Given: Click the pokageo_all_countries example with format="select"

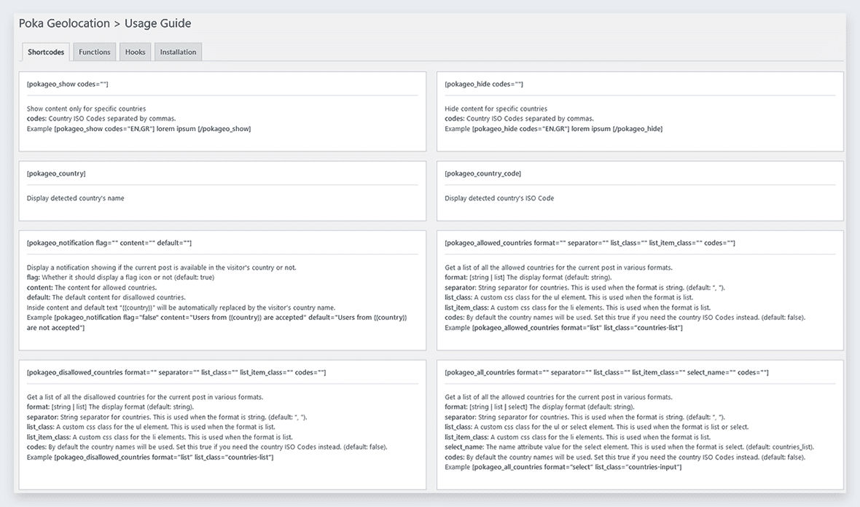Looking at the screenshot, I should (x=563, y=467).
